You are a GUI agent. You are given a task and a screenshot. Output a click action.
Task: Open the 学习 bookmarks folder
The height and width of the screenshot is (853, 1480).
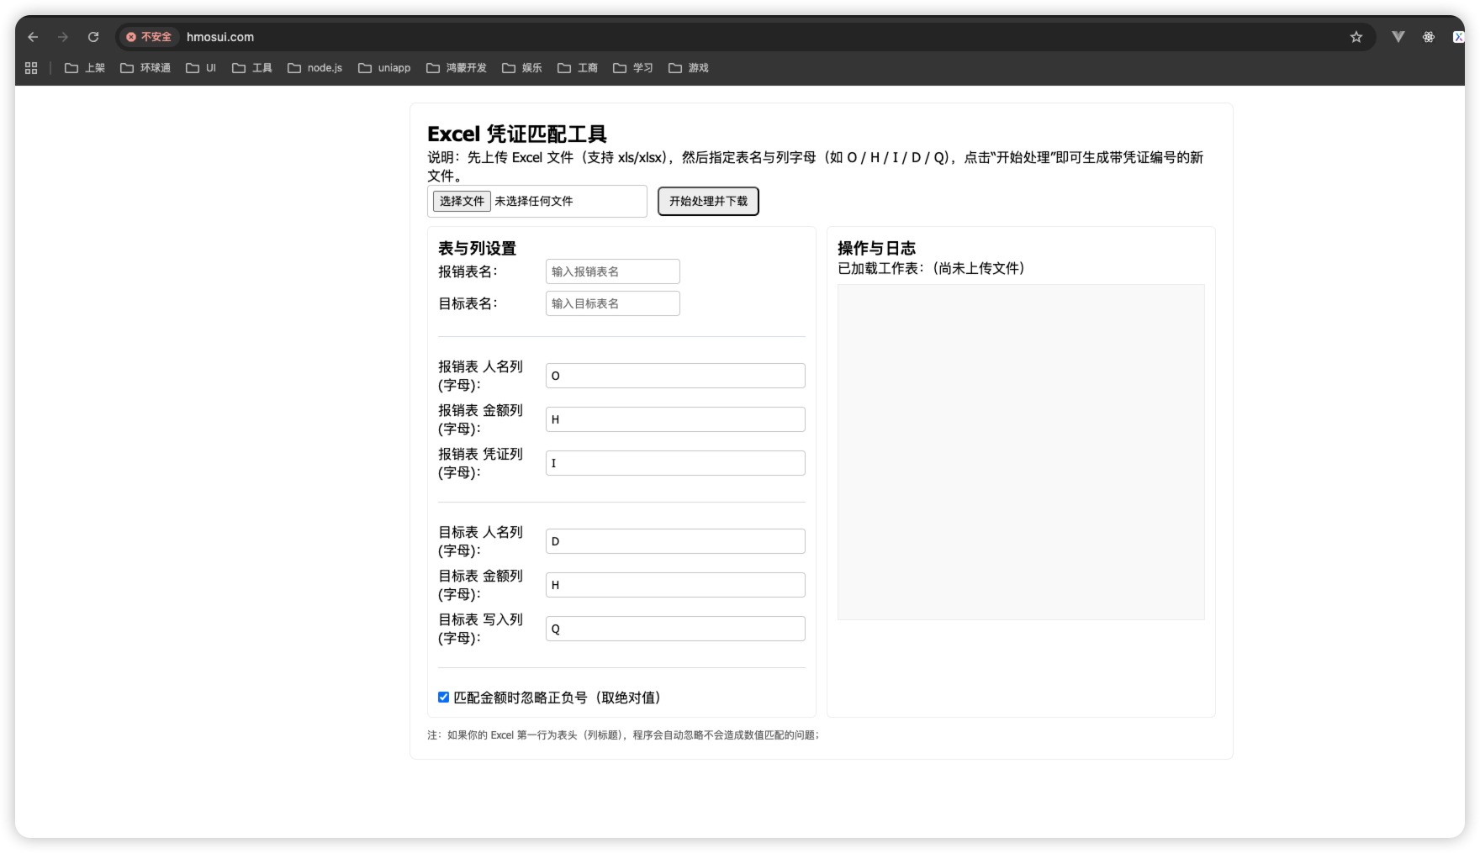click(633, 68)
